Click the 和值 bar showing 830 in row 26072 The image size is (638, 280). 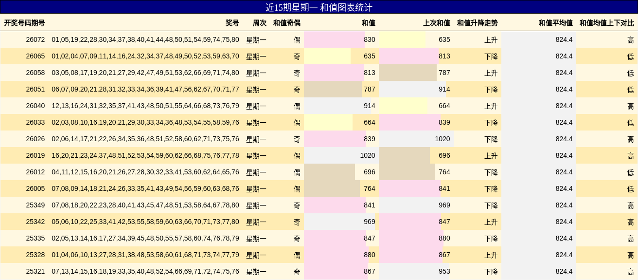tap(334, 39)
